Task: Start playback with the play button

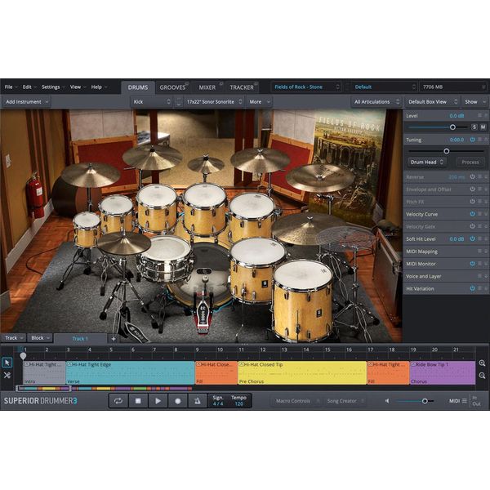Action: coord(158,401)
